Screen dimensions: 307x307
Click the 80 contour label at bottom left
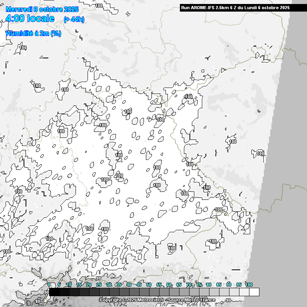pyautogui.click(x=38, y=301)
